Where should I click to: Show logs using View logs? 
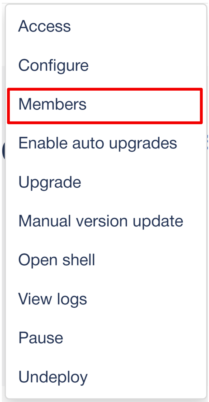tap(106, 299)
